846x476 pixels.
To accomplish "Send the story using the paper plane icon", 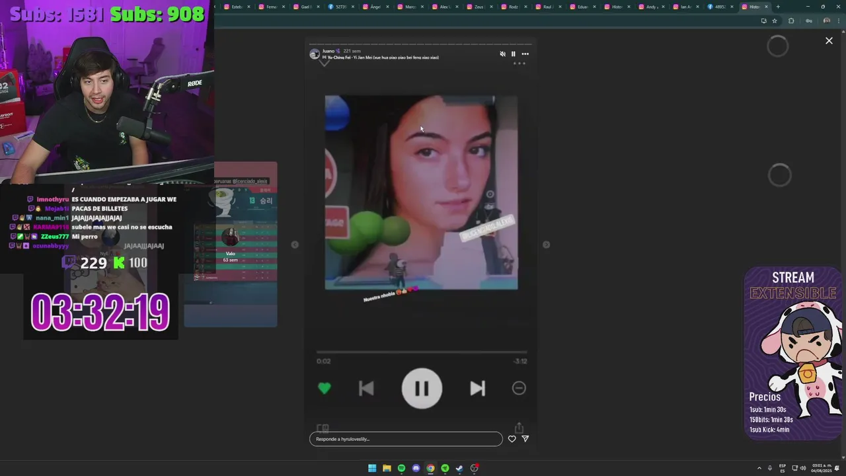I will [525, 439].
